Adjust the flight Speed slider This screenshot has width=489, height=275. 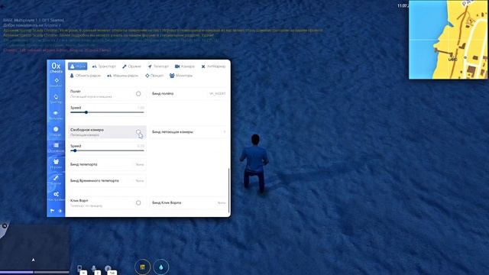coord(107,112)
